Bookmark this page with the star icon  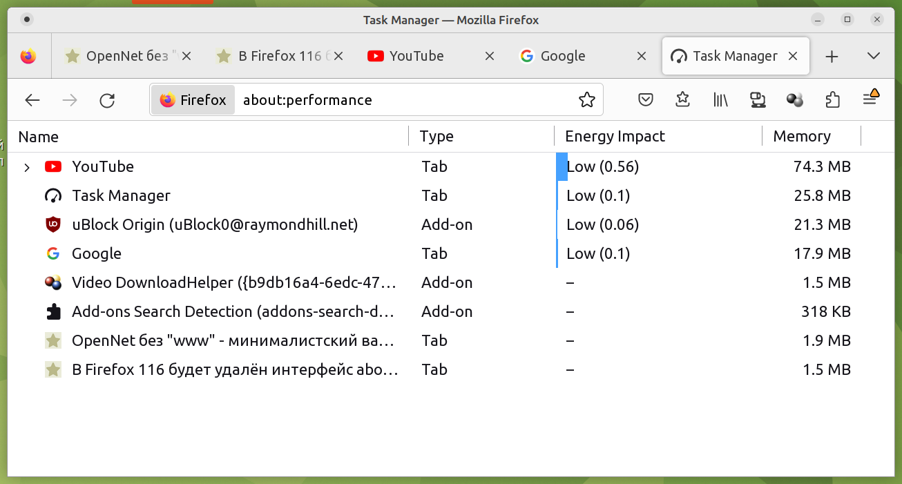click(587, 100)
